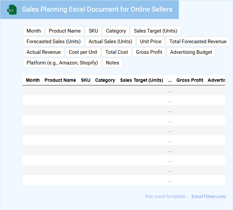Click the Notes field tag

pos(113,63)
